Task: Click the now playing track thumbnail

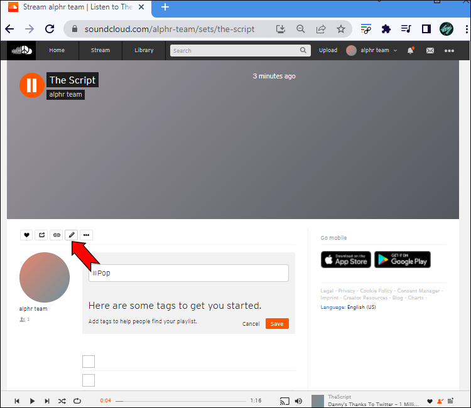Action: pos(318,401)
